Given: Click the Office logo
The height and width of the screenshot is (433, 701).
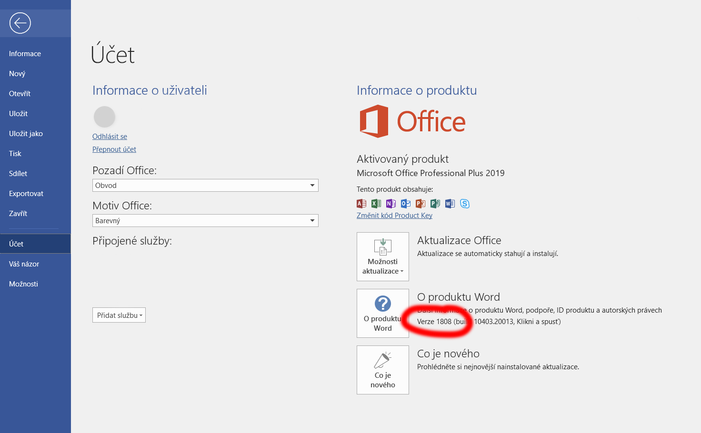Looking at the screenshot, I should pos(412,121).
